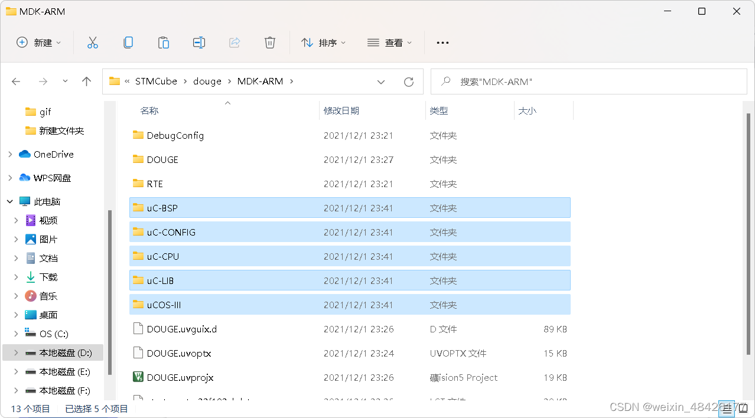Go forward with the right arrow
755x418 pixels.
[43, 81]
